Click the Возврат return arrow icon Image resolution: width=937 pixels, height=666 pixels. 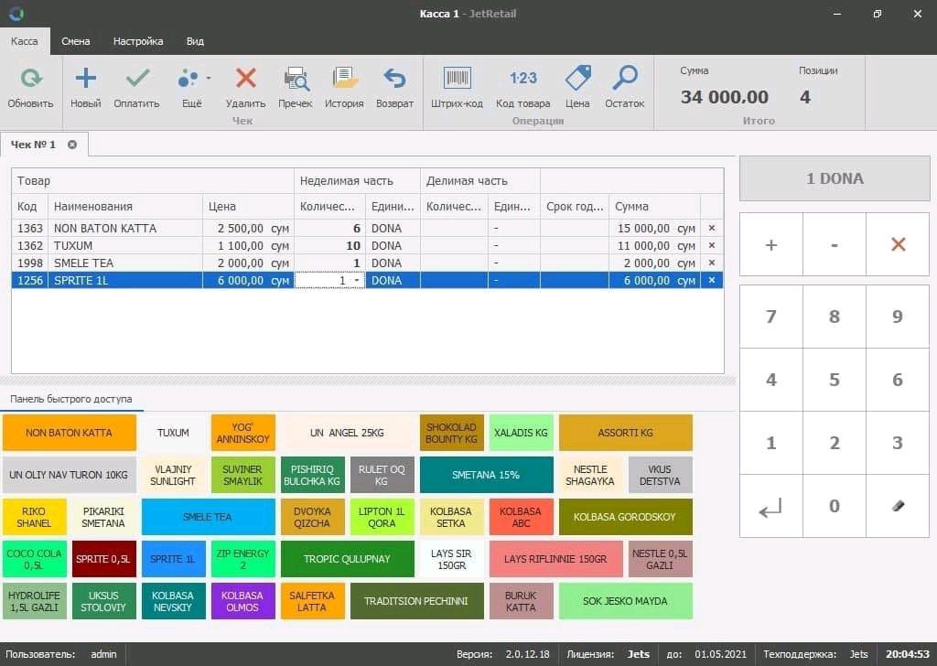click(394, 81)
